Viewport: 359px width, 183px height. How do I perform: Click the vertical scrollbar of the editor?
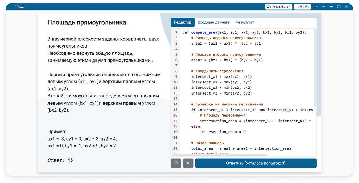315,68
